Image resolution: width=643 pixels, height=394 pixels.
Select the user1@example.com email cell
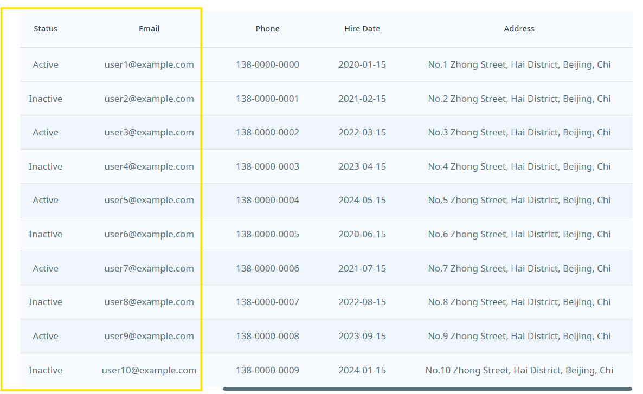click(149, 65)
